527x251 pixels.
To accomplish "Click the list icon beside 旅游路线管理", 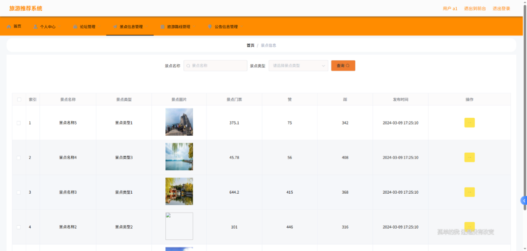I will [162, 26].
